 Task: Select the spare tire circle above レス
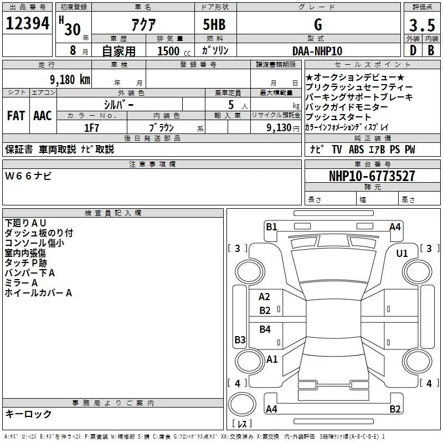[x=242, y=404]
